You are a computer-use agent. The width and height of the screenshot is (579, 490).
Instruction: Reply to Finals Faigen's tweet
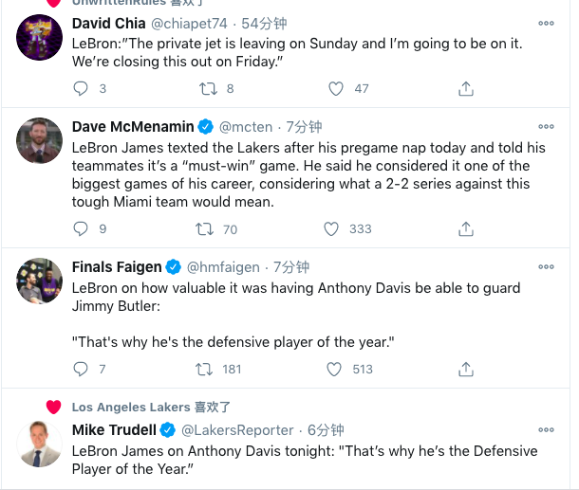pyautogui.click(x=81, y=369)
